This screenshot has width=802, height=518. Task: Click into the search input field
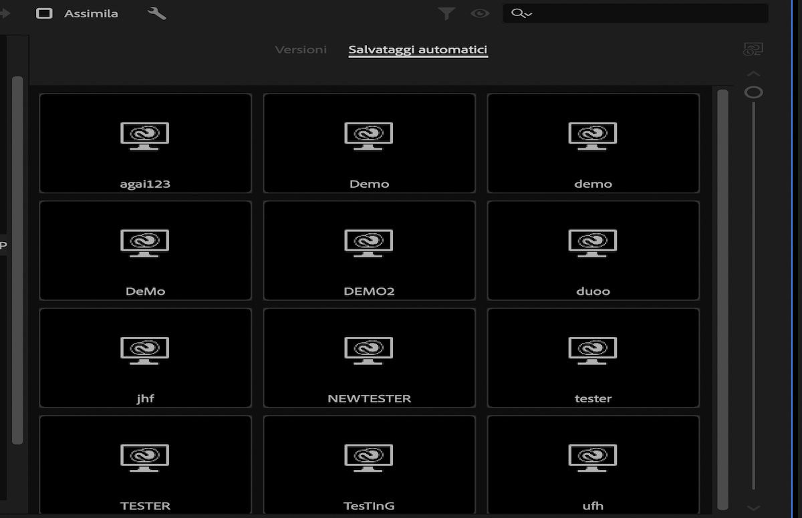point(635,13)
